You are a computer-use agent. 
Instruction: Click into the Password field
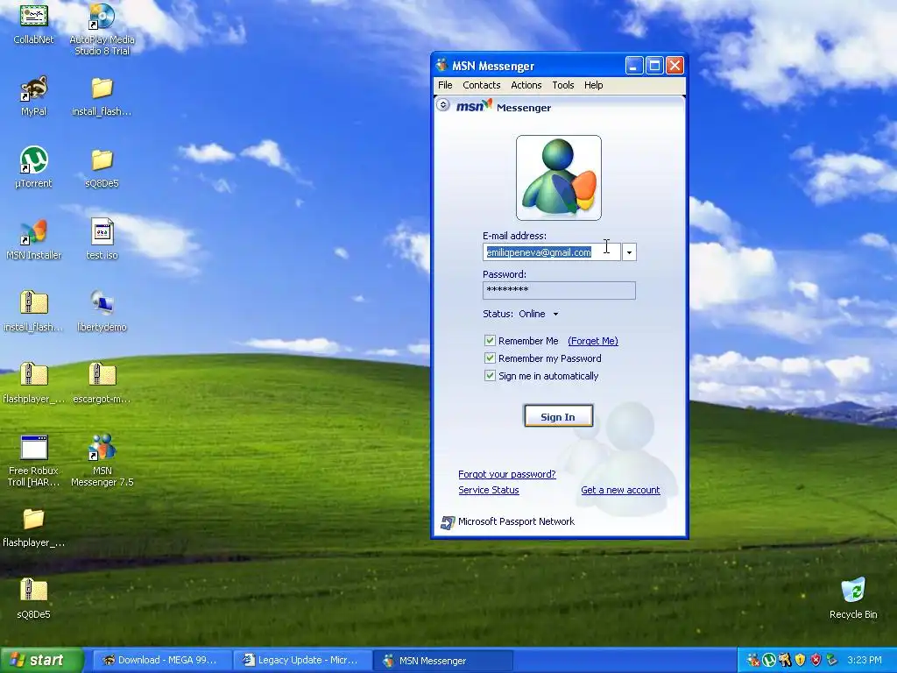coord(559,290)
